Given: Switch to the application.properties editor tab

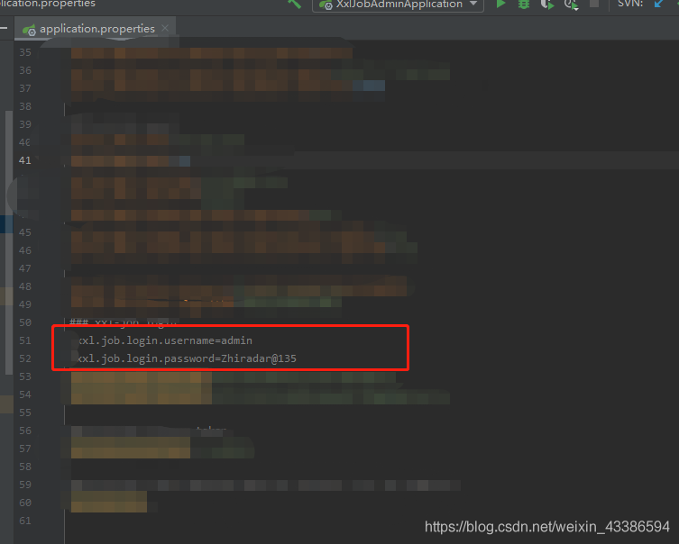Looking at the screenshot, I should 97,29.
